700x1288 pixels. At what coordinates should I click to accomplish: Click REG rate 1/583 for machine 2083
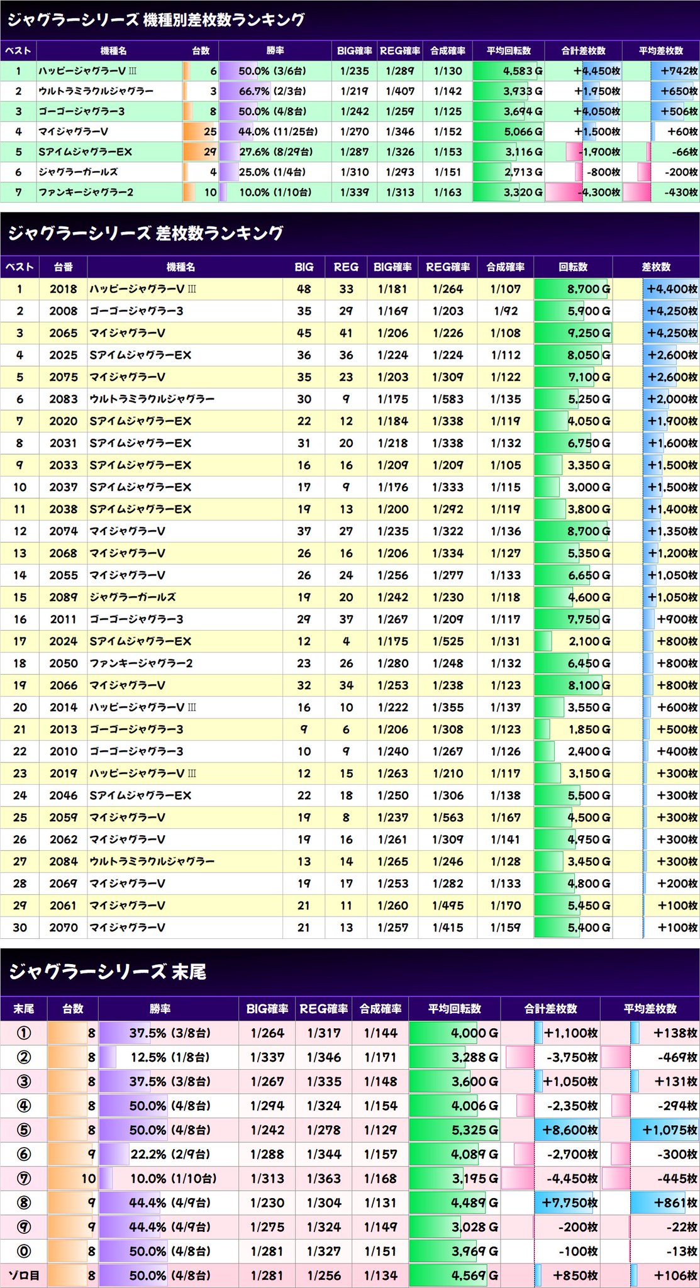click(x=448, y=399)
